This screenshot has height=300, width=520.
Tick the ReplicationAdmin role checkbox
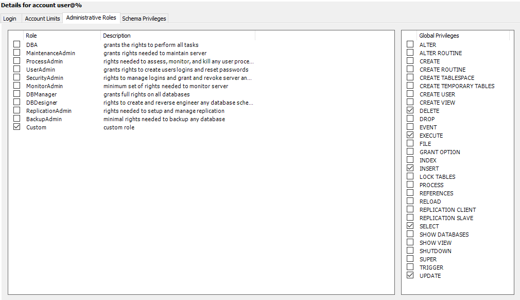click(x=16, y=110)
